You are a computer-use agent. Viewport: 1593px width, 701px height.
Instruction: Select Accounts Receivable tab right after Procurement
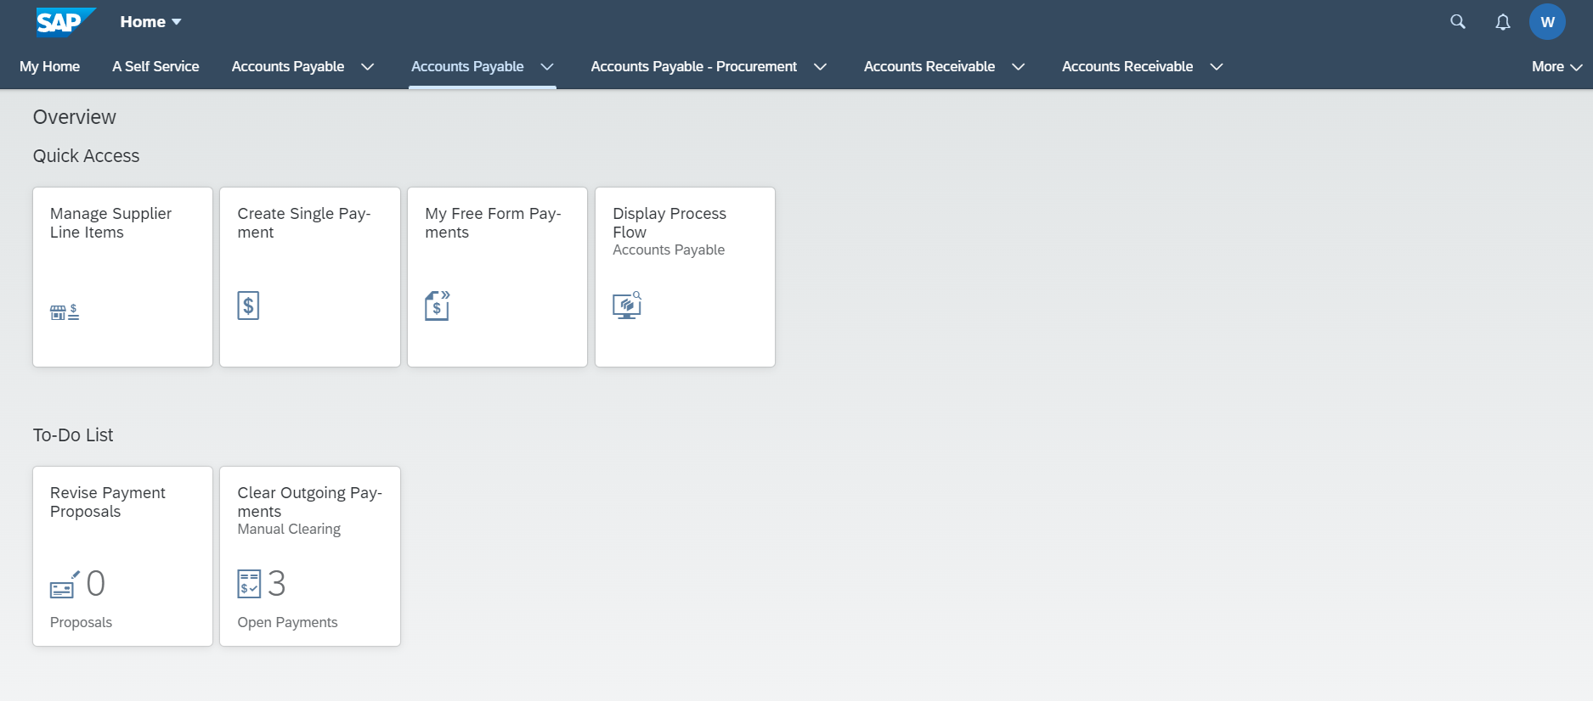929,66
